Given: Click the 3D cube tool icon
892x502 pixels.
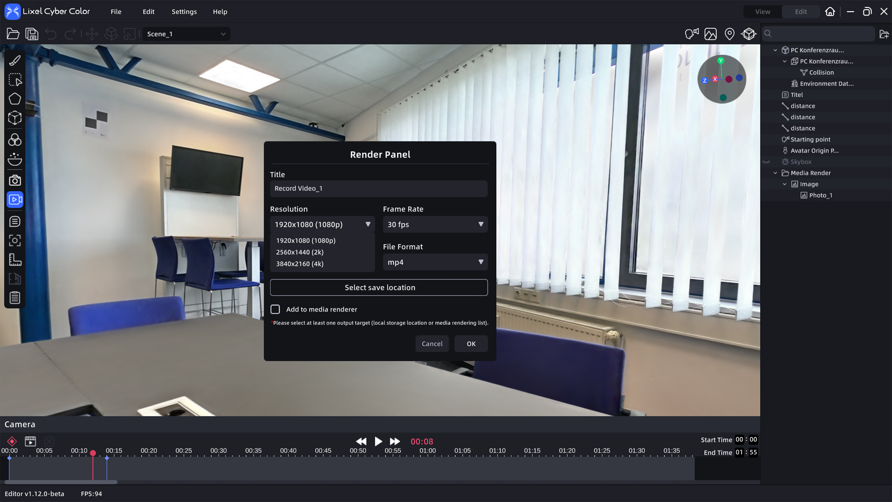Looking at the screenshot, I should 15,118.
